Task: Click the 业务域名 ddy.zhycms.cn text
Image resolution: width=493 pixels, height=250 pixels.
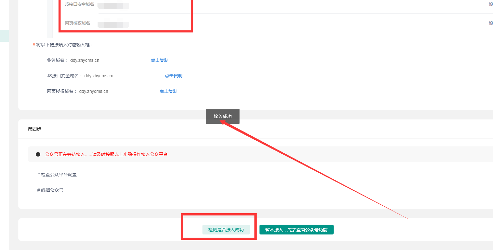Action: pyautogui.click(x=85, y=60)
